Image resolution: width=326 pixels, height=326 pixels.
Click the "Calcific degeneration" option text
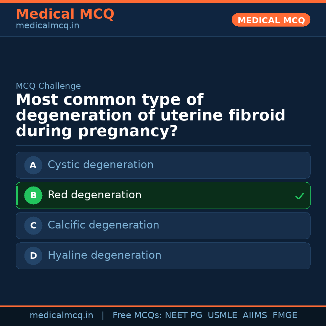[x=103, y=225]
